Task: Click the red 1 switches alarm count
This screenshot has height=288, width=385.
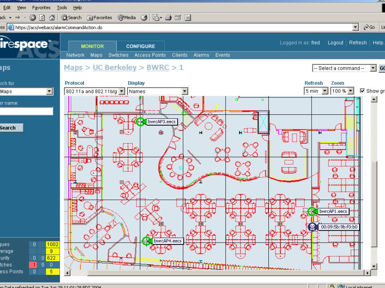Action: tap(33, 265)
